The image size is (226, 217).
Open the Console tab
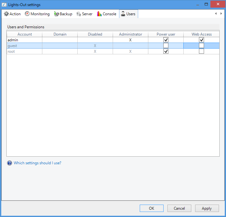point(107,14)
